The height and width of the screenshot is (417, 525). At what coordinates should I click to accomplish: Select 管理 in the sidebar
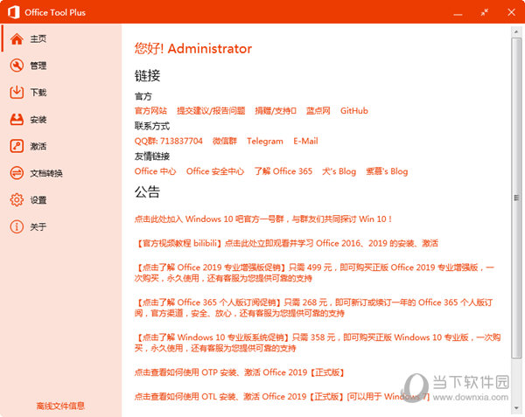[61, 66]
